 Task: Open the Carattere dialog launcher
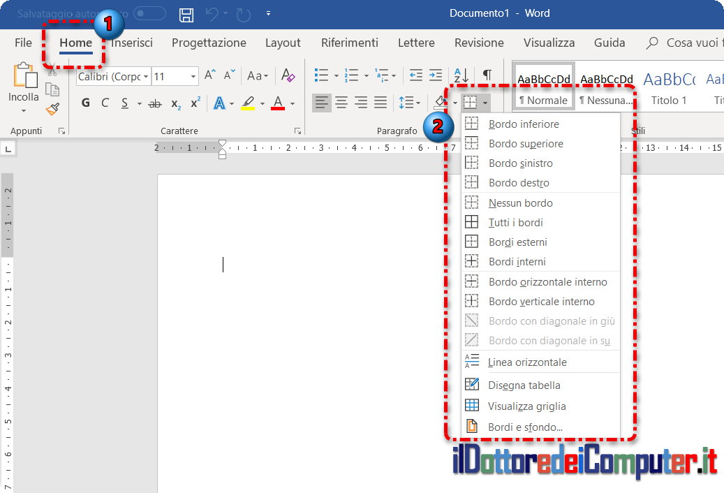[297, 131]
